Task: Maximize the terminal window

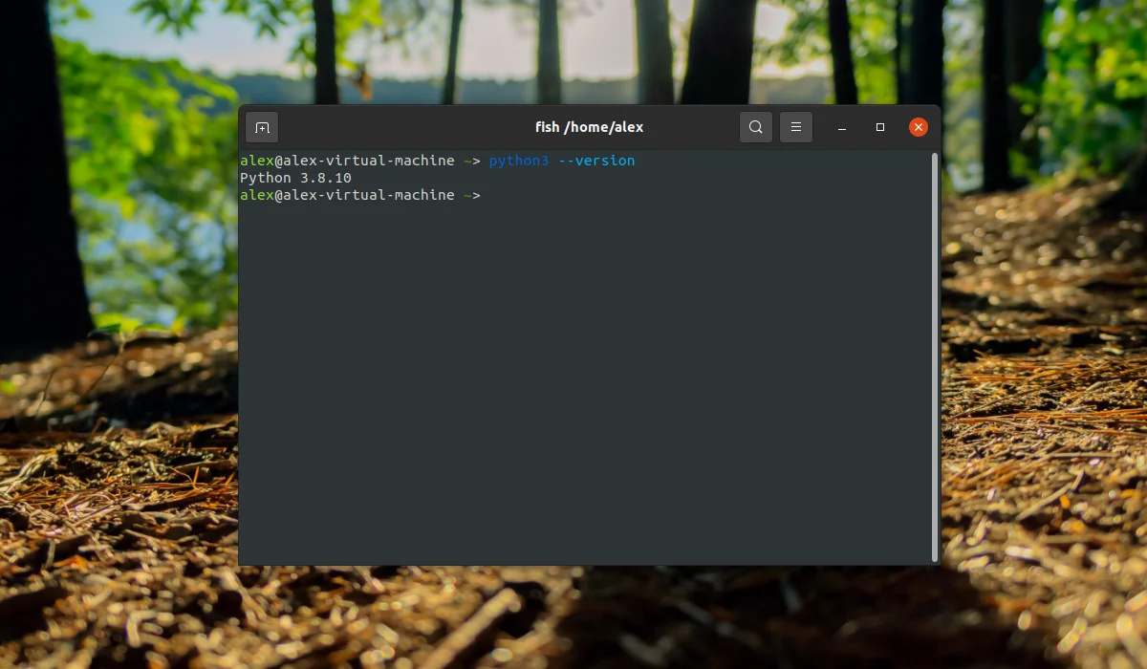Action: (x=880, y=127)
